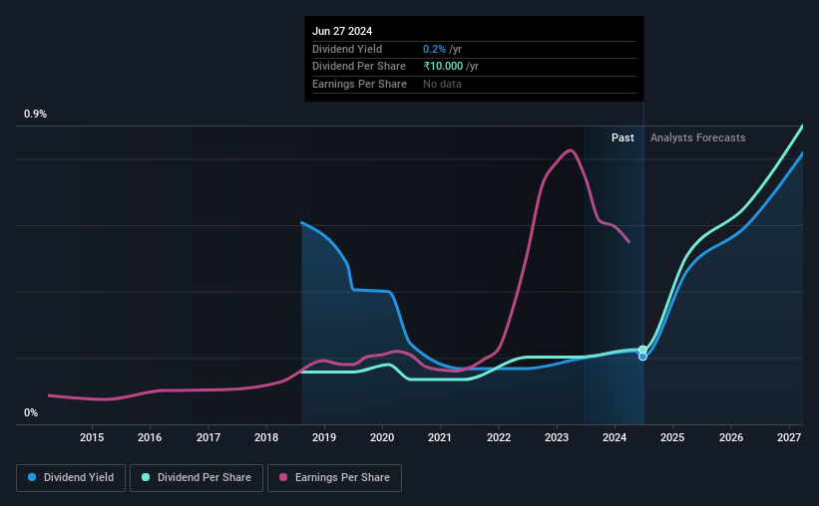Click the pink Earnings Per Share legend dot
The height and width of the screenshot is (506, 819).
tap(283, 477)
